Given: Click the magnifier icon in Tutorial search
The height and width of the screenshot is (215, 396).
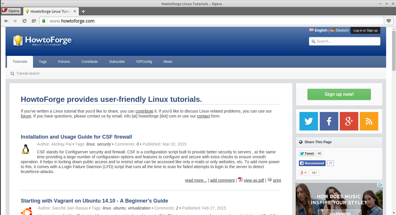Looking at the screenshot, I should click(x=12, y=73).
